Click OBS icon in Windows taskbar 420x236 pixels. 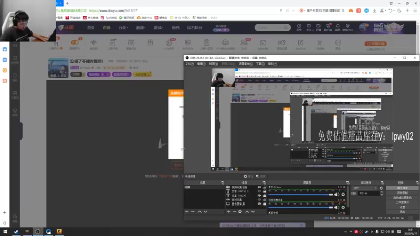tap(38, 231)
